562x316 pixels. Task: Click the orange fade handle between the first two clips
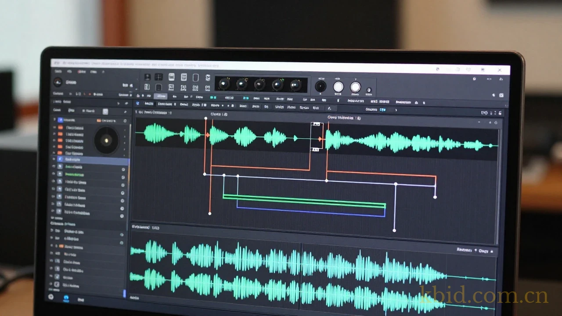tap(208, 136)
